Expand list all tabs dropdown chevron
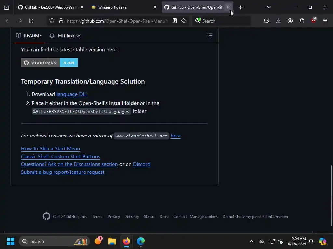The height and width of the screenshot is (249, 333). coord(268,7)
